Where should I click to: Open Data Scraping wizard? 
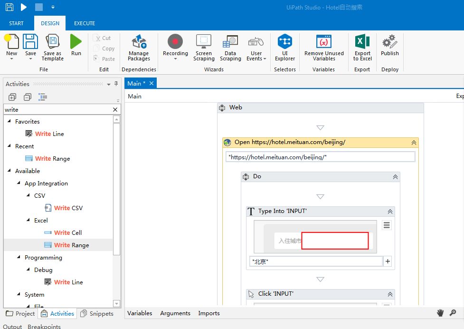[x=230, y=48]
